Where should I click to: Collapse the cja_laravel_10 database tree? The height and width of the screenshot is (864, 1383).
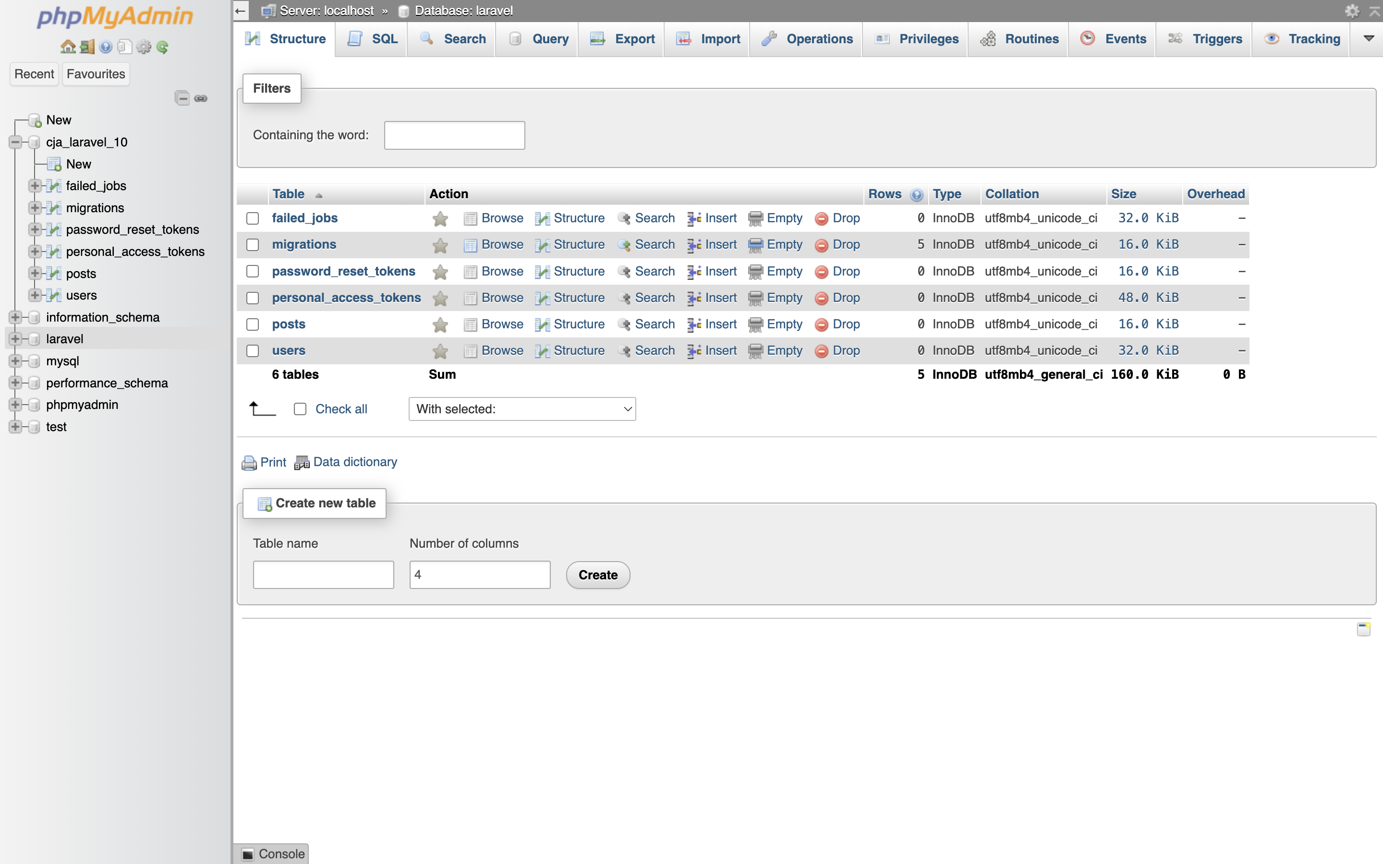coord(15,142)
